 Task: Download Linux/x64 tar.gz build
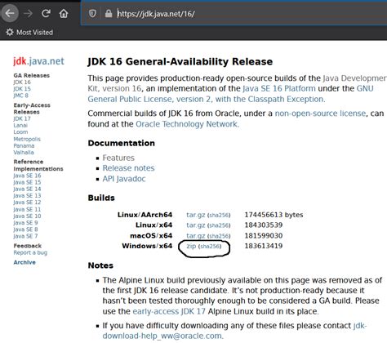[196, 225]
